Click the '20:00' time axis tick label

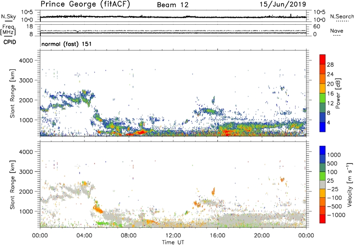point(262,236)
